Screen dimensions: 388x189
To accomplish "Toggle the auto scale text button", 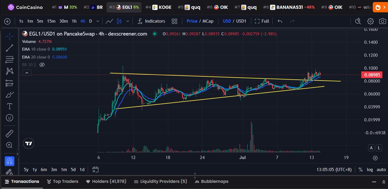I will [x=381, y=169].
